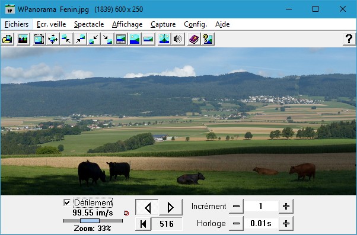Open the Capture menu
Viewport: 357px width, 235px height.
pyautogui.click(x=163, y=24)
